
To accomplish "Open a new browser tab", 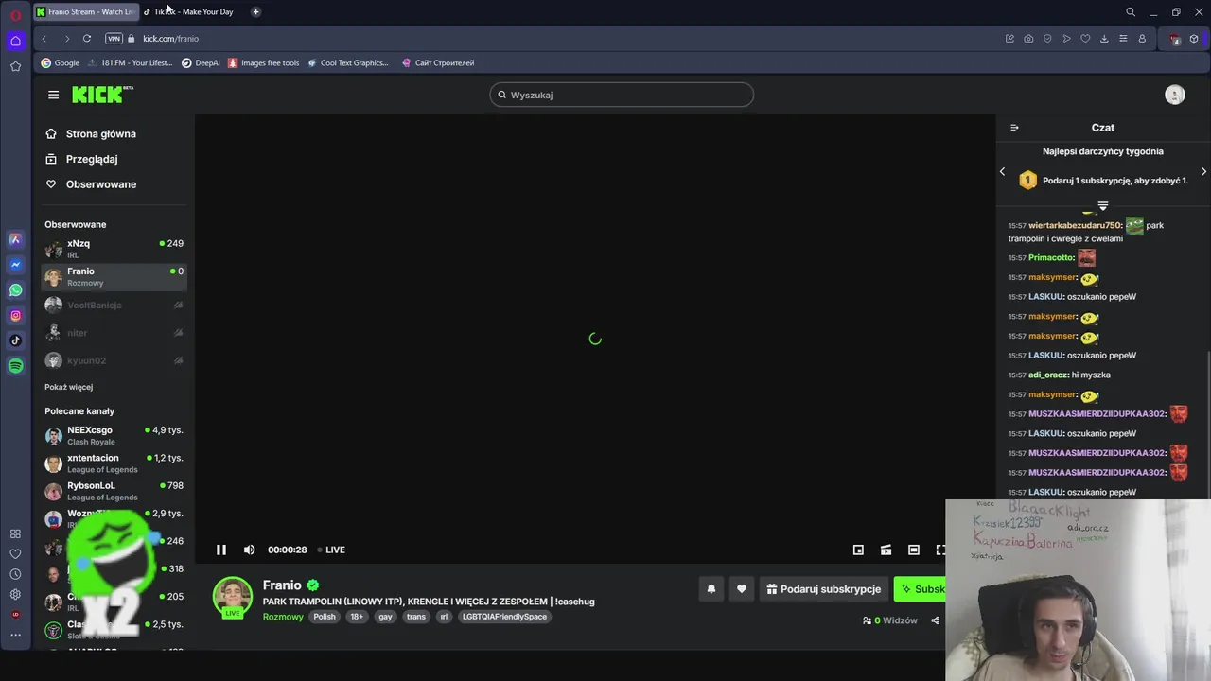I will (255, 12).
